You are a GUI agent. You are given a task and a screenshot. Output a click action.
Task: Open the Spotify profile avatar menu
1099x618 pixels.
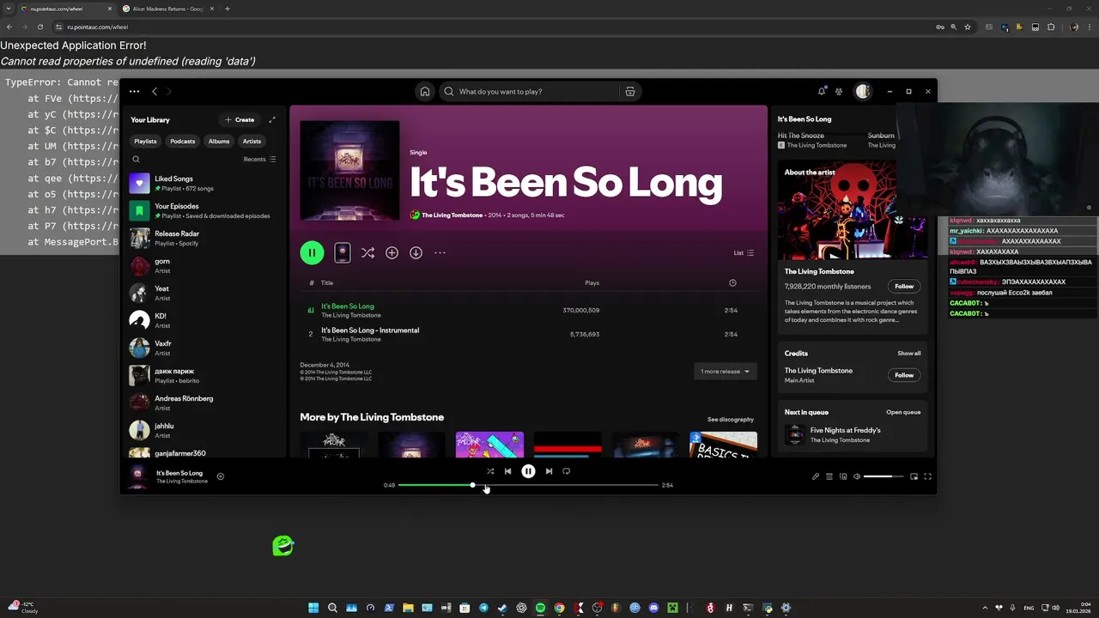[x=863, y=91]
